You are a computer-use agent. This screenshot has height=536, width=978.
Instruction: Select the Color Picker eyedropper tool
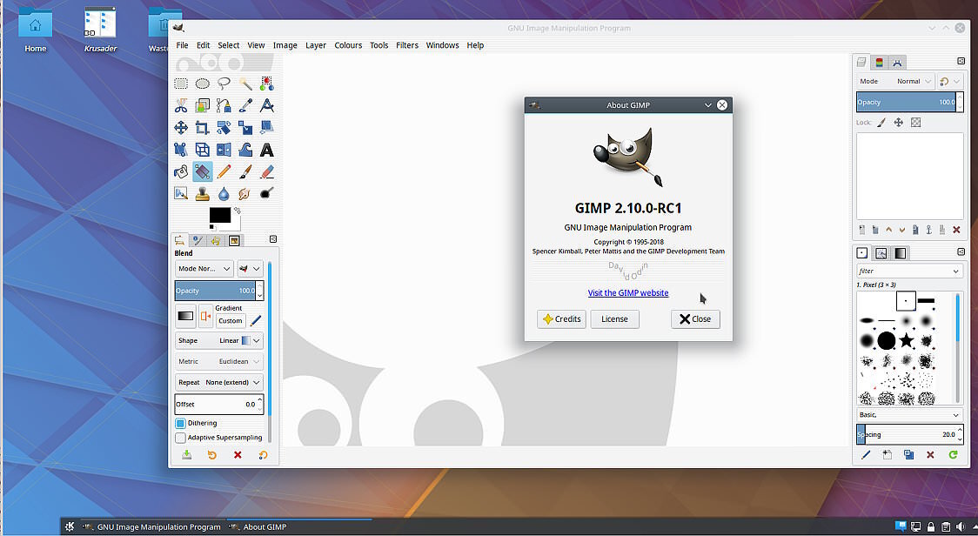245,105
